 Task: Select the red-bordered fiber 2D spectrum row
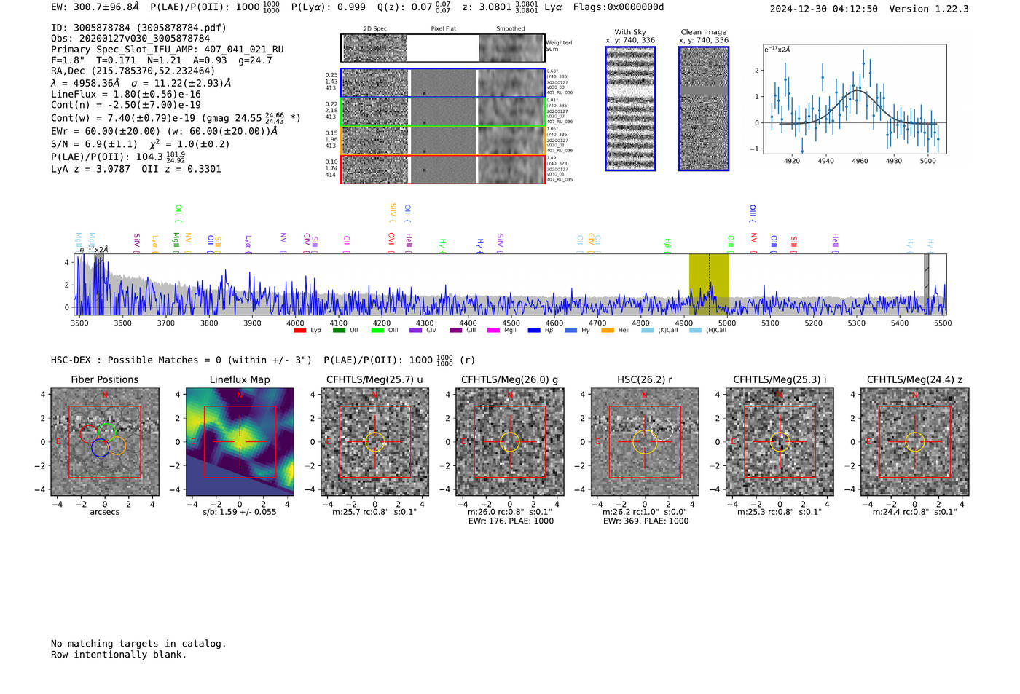pos(442,169)
